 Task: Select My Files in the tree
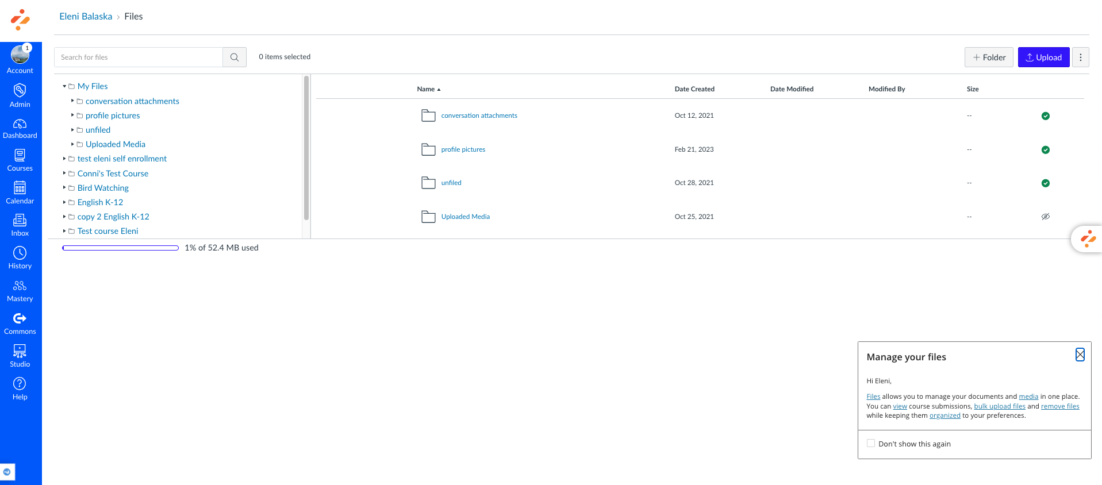pos(93,86)
